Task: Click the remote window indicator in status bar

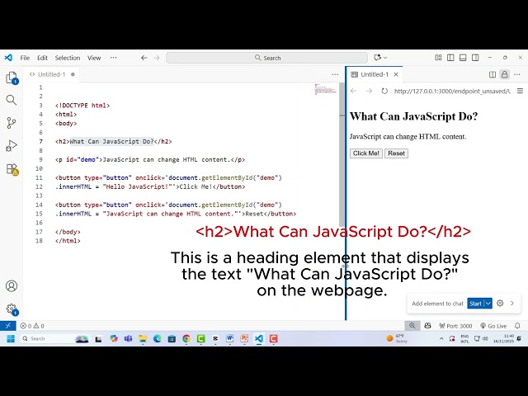Action: pyautogui.click(x=8, y=326)
